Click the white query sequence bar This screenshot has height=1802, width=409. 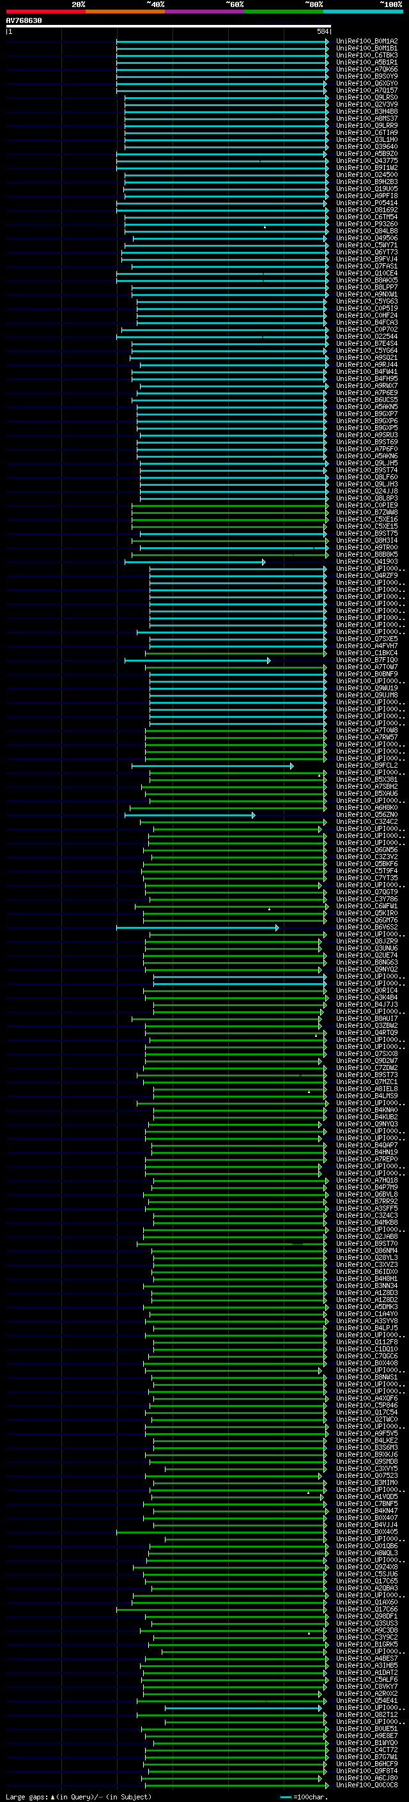tap(169, 27)
